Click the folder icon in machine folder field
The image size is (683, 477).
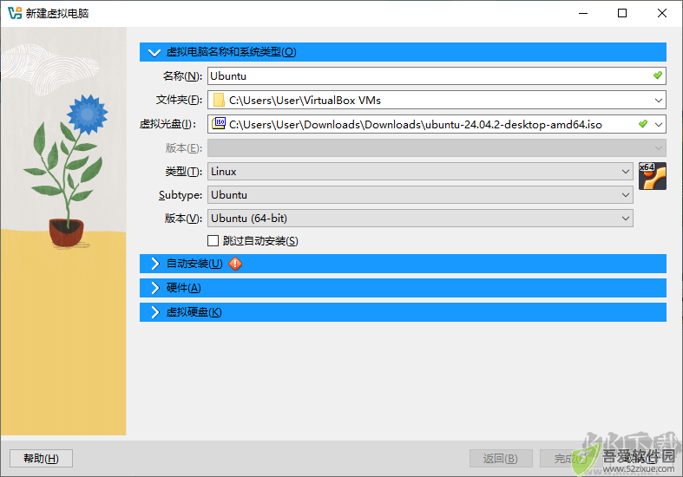(x=219, y=100)
